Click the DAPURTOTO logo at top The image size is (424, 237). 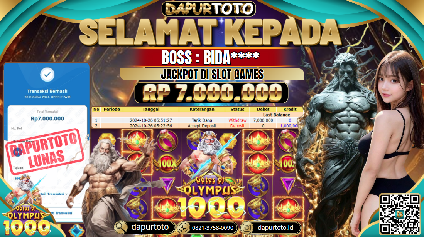208,8
